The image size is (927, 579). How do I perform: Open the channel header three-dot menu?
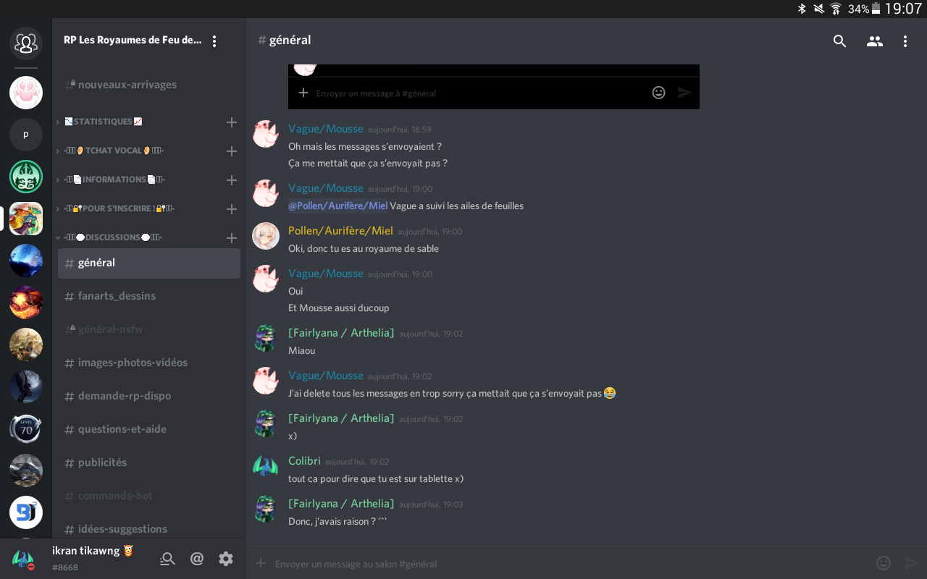905,41
